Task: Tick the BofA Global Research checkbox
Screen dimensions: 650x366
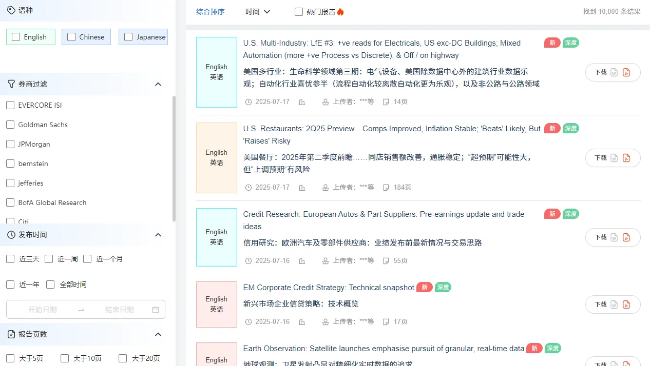Action: click(10, 202)
